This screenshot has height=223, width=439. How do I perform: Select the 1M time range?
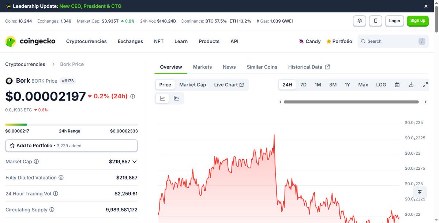[x=318, y=84]
